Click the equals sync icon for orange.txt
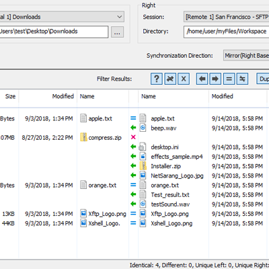Screen dimensions: 269x269 [133, 185]
